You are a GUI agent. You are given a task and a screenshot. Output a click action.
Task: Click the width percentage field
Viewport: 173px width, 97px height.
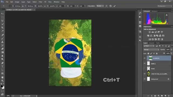(x=40, y=6)
